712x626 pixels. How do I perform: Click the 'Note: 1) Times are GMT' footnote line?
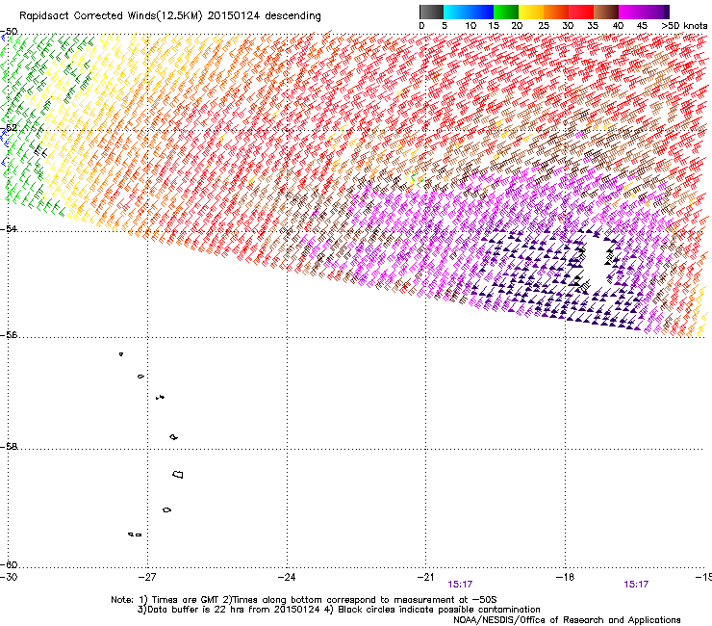(x=304, y=600)
